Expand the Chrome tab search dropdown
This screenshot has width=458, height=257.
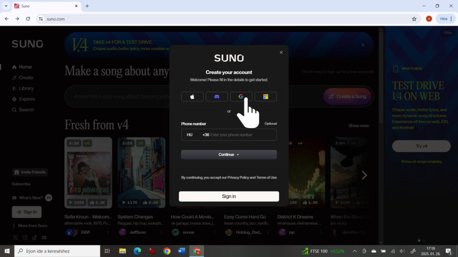pyautogui.click(x=6, y=6)
